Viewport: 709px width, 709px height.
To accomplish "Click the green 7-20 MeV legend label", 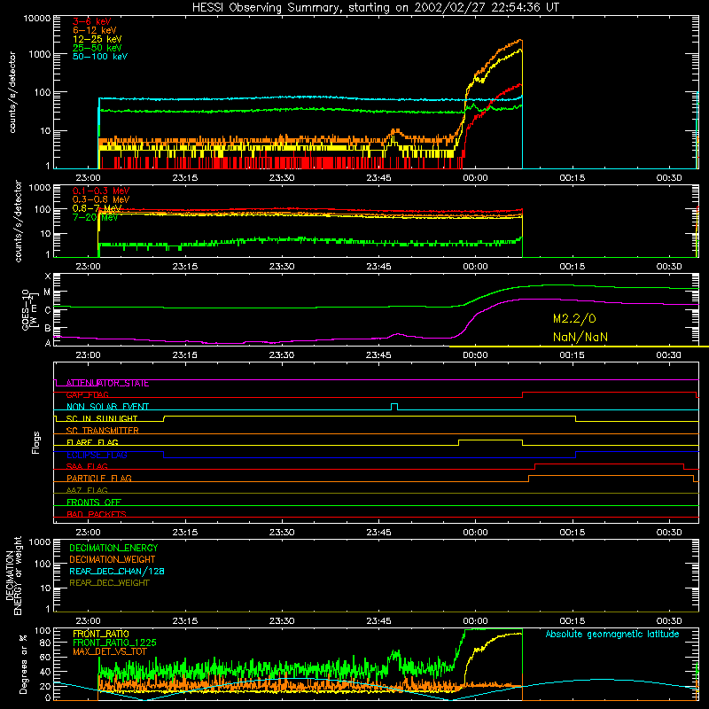I will [95, 217].
